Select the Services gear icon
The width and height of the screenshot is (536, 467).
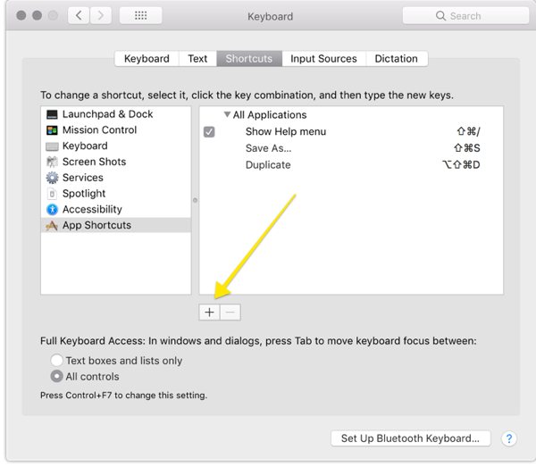[x=53, y=178]
